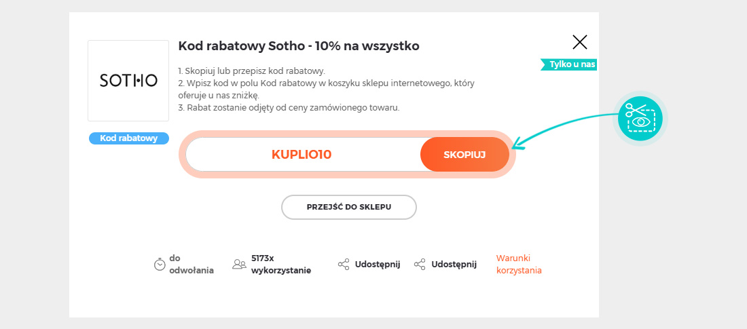Click the blue Kod rabatowy tag
The image size is (747, 329).
click(128, 138)
